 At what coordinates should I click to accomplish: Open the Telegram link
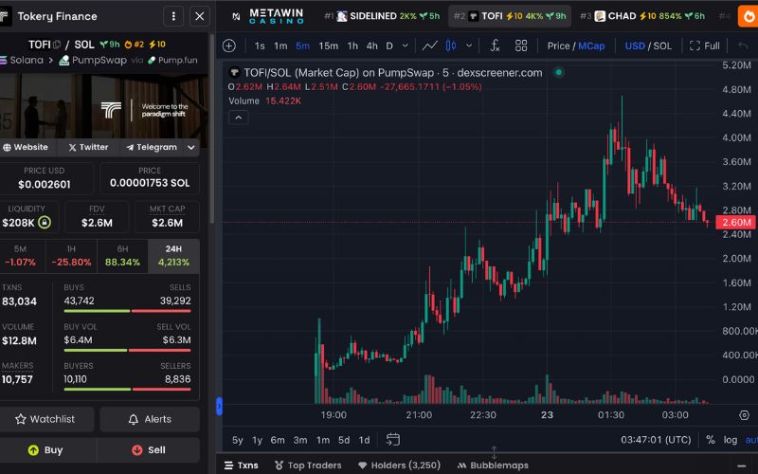[x=152, y=147]
